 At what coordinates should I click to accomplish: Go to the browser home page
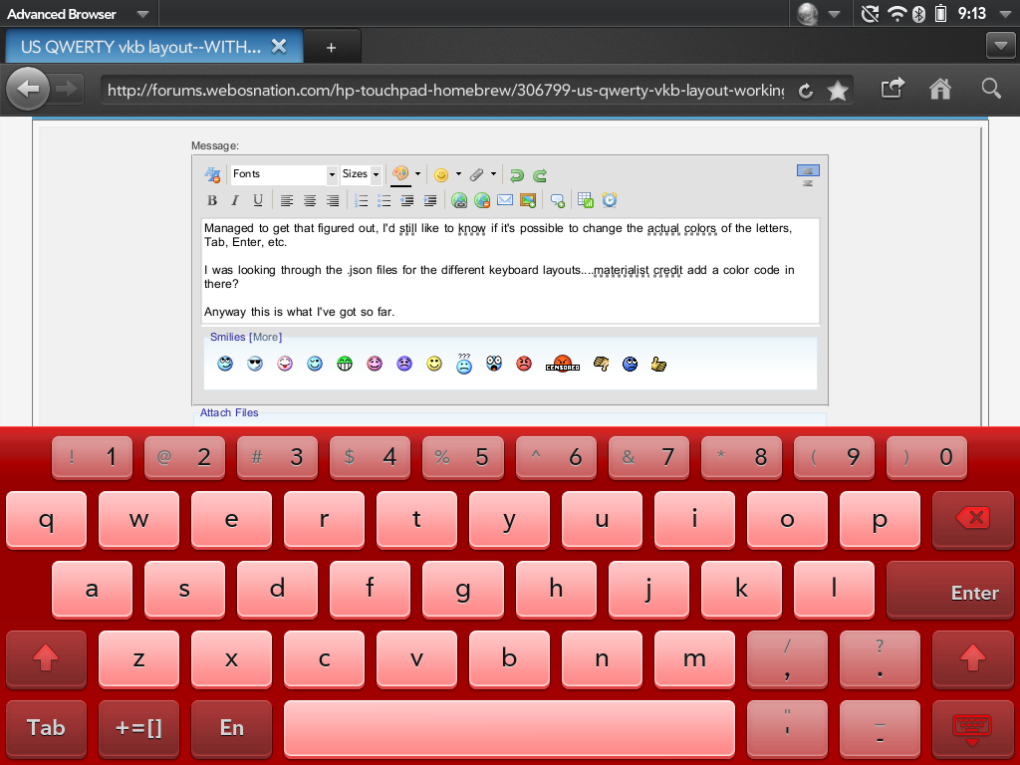(939, 90)
